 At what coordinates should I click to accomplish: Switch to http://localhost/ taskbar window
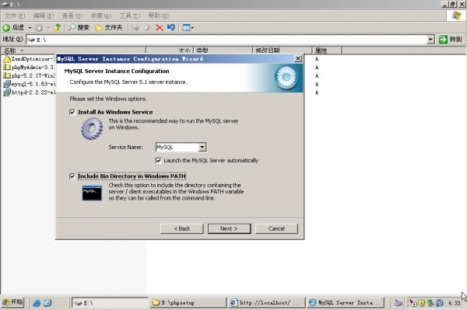coord(267,302)
